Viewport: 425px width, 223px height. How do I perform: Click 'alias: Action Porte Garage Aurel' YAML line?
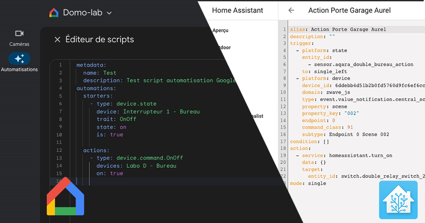338,29
